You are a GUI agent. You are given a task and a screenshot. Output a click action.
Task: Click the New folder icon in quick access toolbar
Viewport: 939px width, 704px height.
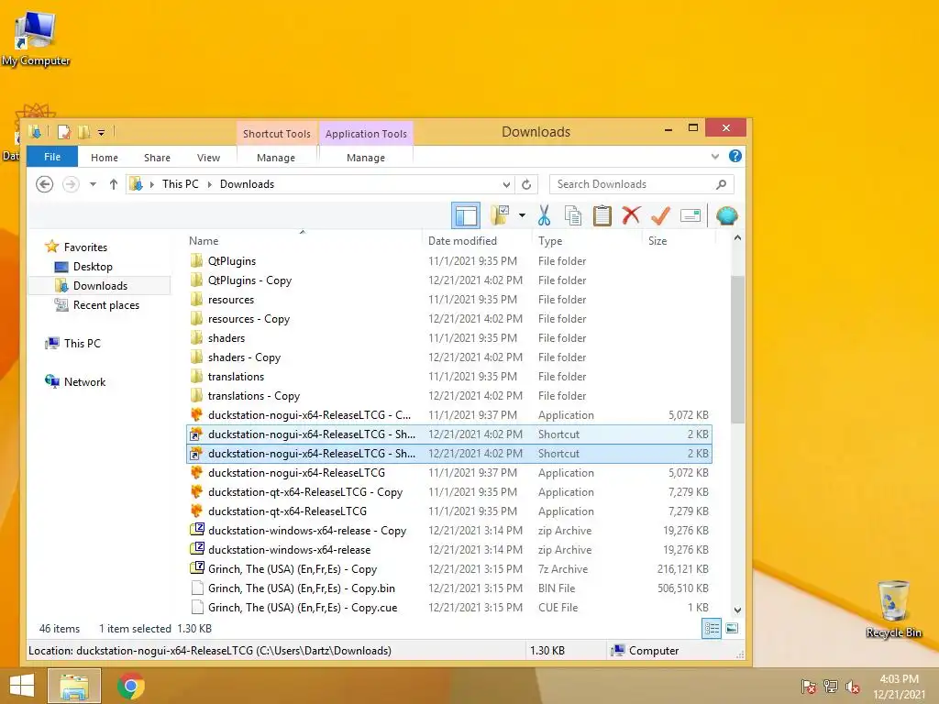83,132
